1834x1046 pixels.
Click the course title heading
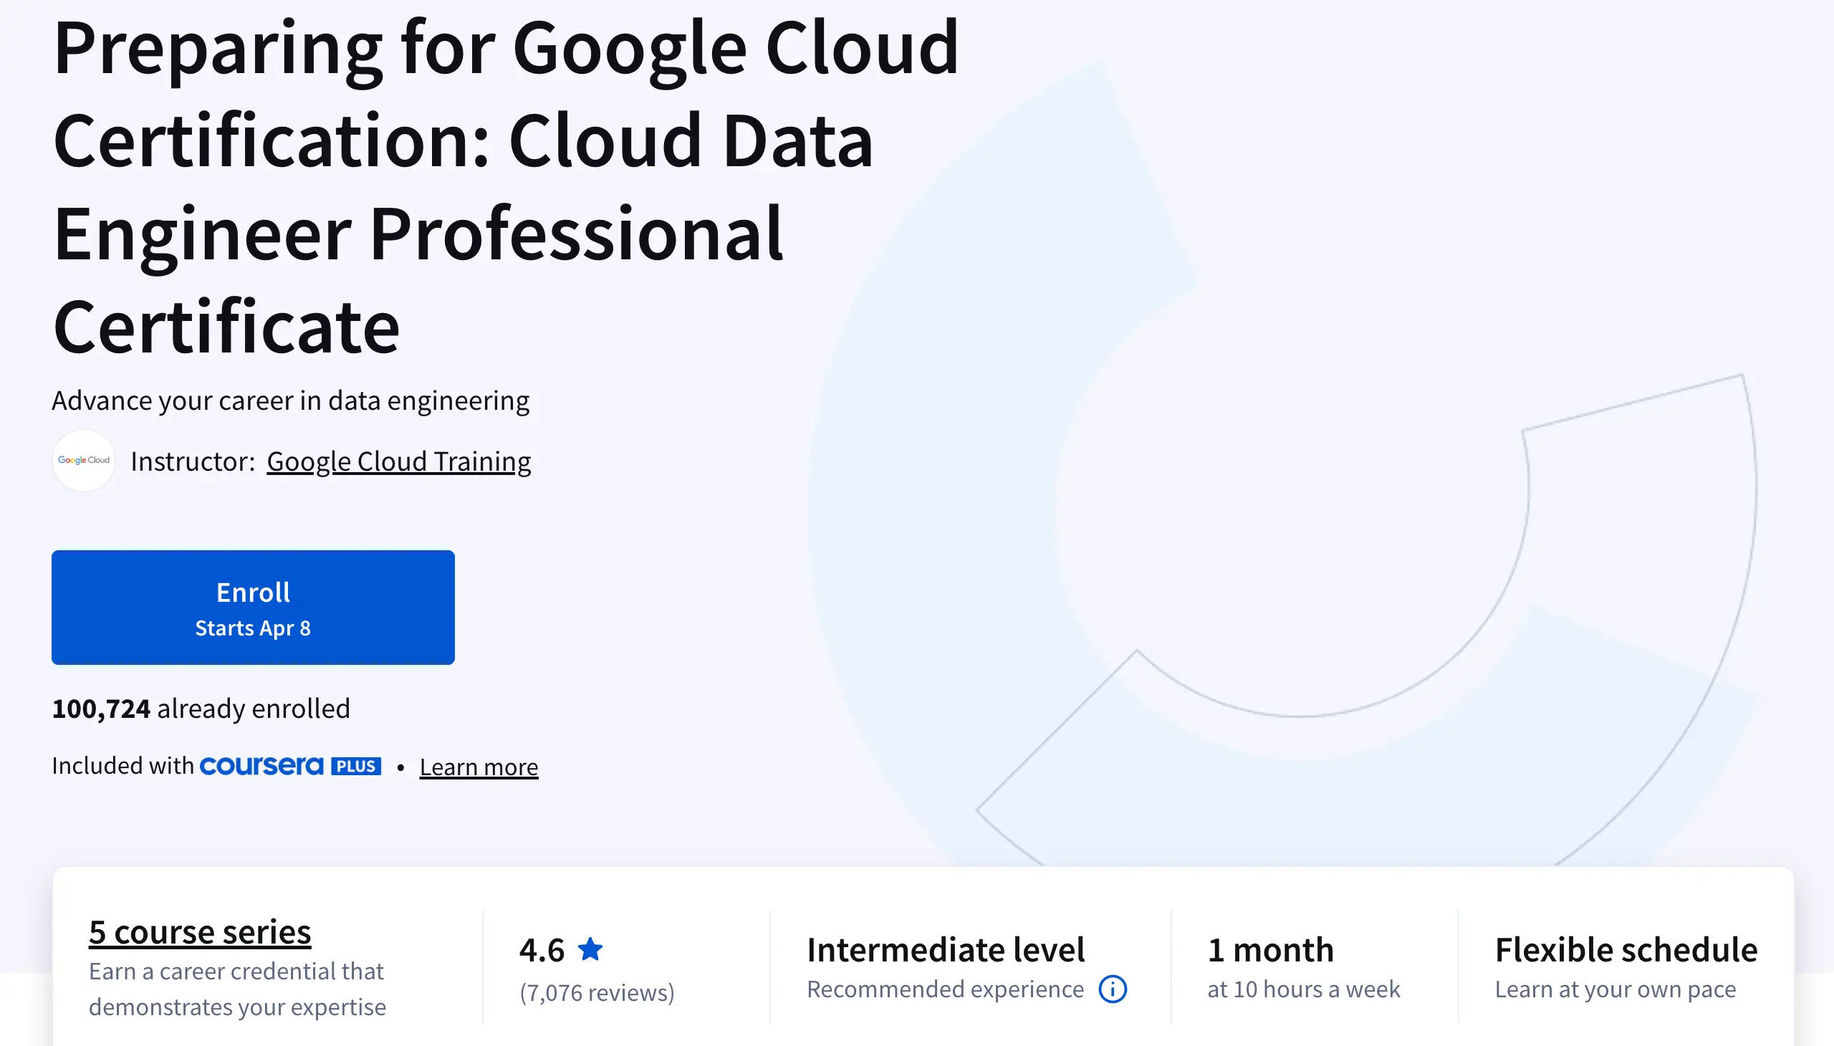click(x=506, y=187)
